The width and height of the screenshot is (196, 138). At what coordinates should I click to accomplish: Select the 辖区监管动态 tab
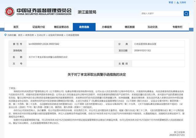(61, 27)
